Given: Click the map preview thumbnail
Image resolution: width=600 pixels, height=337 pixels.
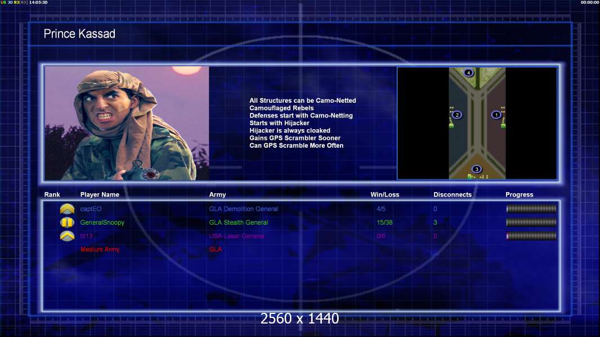Looking at the screenshot, I should click(x=477, y=123).
